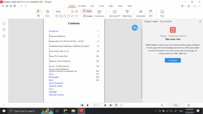This screenshot has height=114, width=203.
Task: Use the Screenshot scissors tool
Action: [141, 13]
